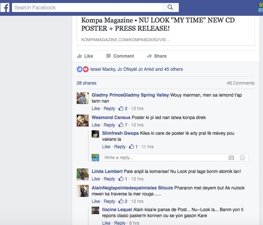
Task: Click Ilocine Lequel avatar thumbnail
Action: coord(95,210)
